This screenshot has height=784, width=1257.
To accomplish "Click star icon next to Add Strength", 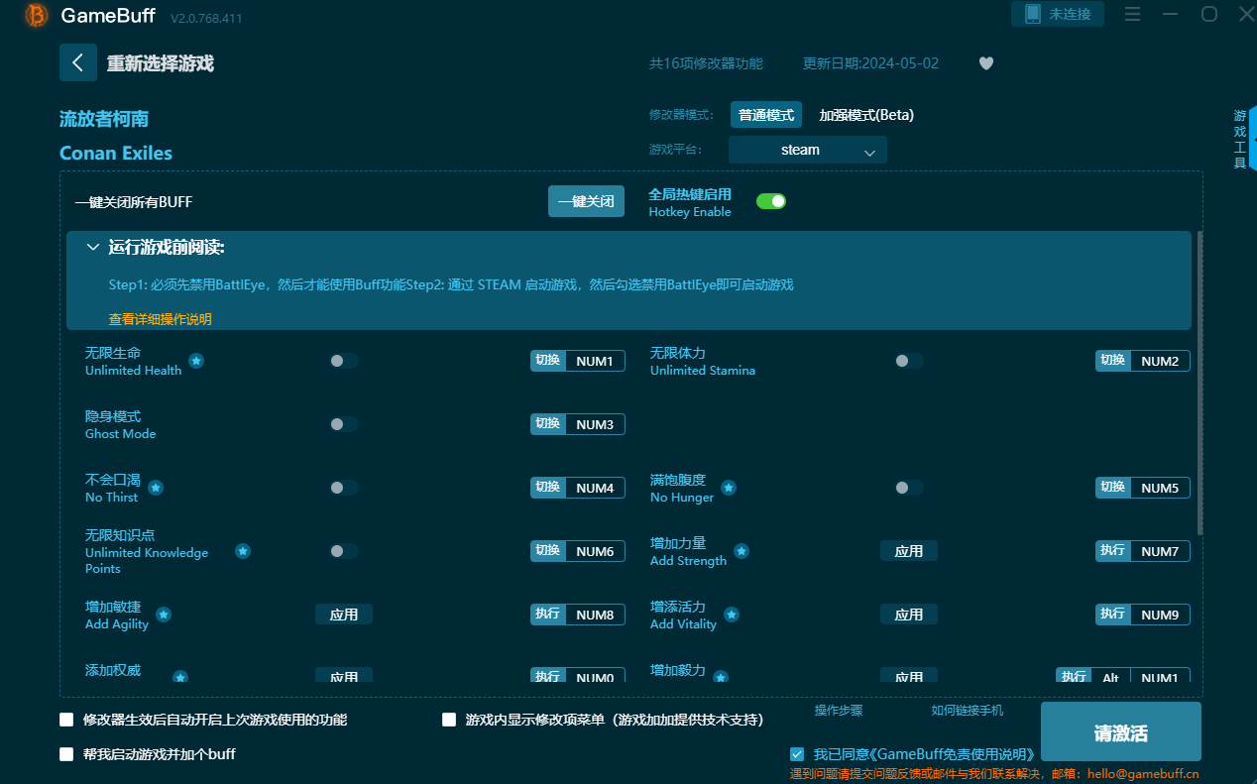I will coord(742,551).
